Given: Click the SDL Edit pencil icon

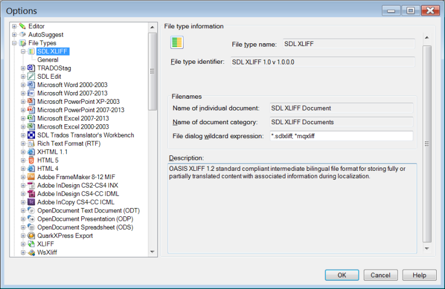Looking at the screenshot, I should 31,77.
